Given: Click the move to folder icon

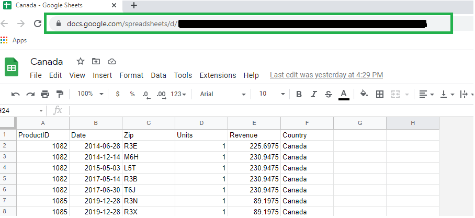Looking at the screenshot, I should [x=96, y=62].
